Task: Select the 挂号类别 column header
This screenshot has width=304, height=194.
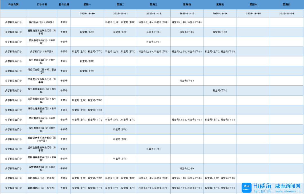Action: click(x=64, y=5)
